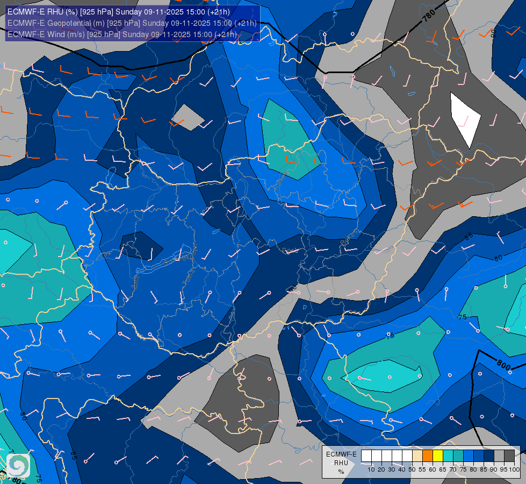Click the legend tick label 60

[433, 469]
